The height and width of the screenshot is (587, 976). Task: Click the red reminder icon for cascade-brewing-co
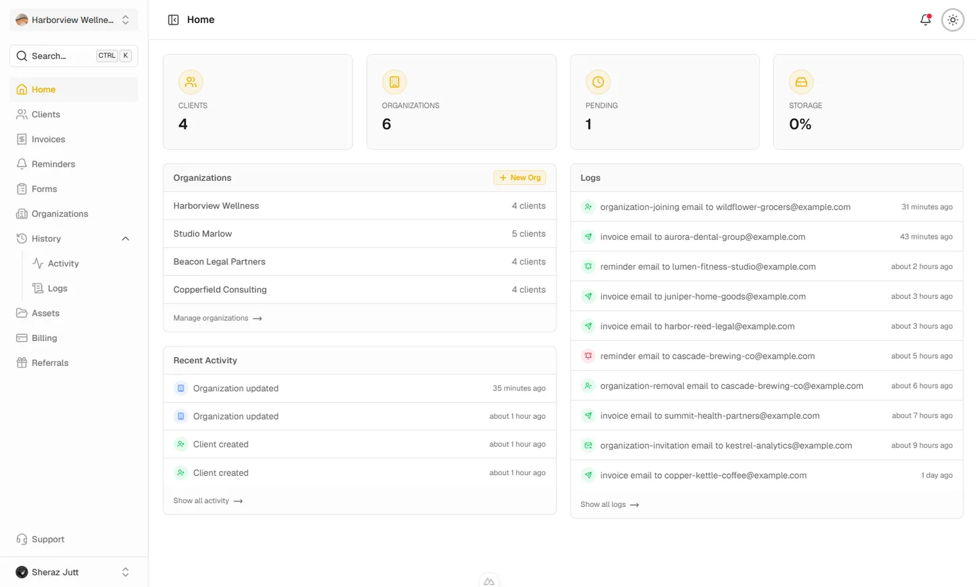(x=588, y=356)
